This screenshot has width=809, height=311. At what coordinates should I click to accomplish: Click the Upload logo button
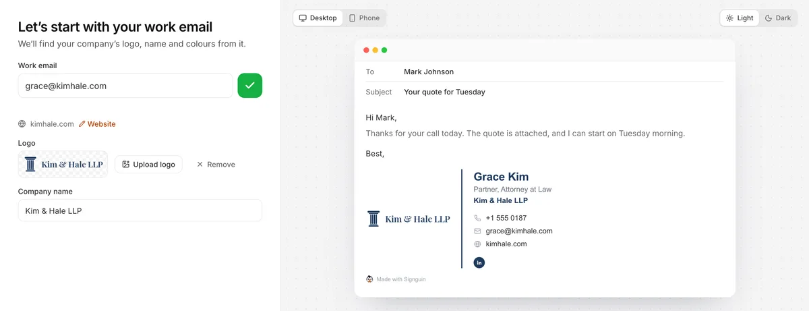(148, 164)
